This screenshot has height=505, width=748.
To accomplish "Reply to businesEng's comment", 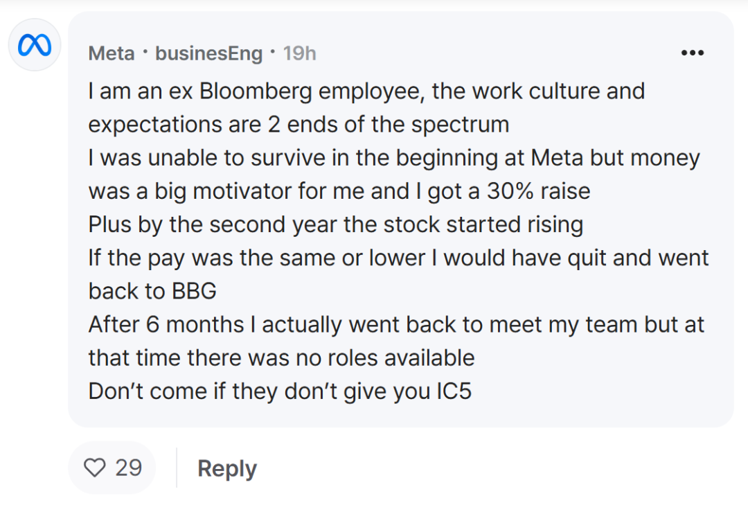I will click(227, 468).
